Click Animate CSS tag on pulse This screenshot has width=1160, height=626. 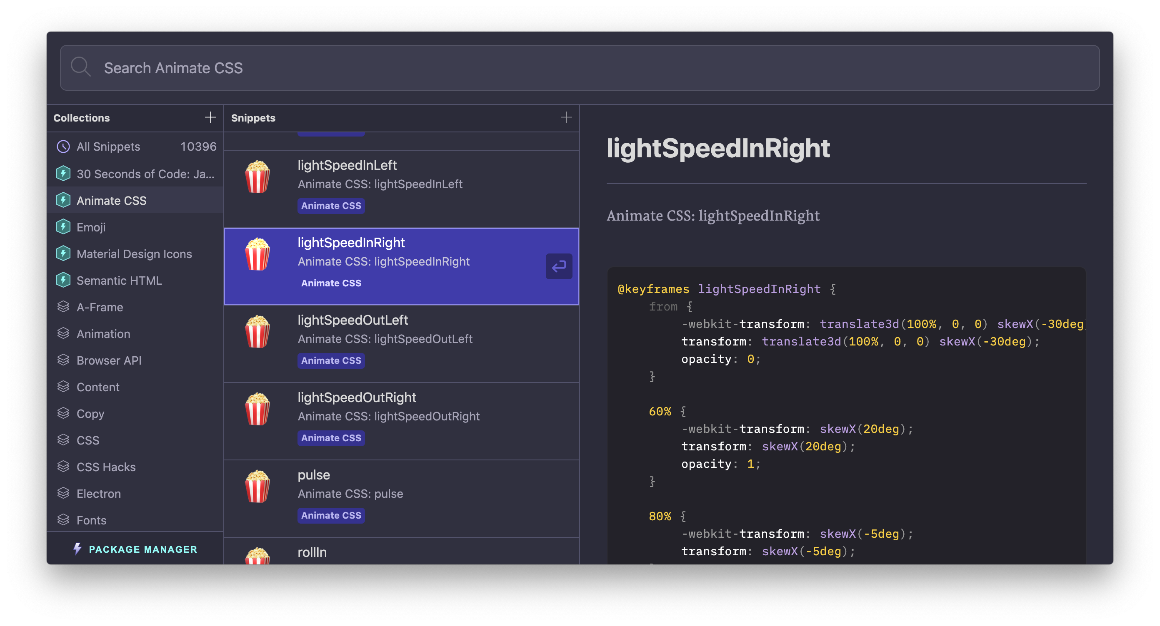pyautogui.click(x=331, y=515)
